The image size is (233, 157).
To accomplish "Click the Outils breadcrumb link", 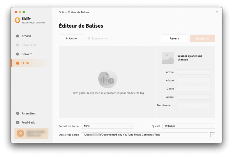I will click(x=62, y=12).
